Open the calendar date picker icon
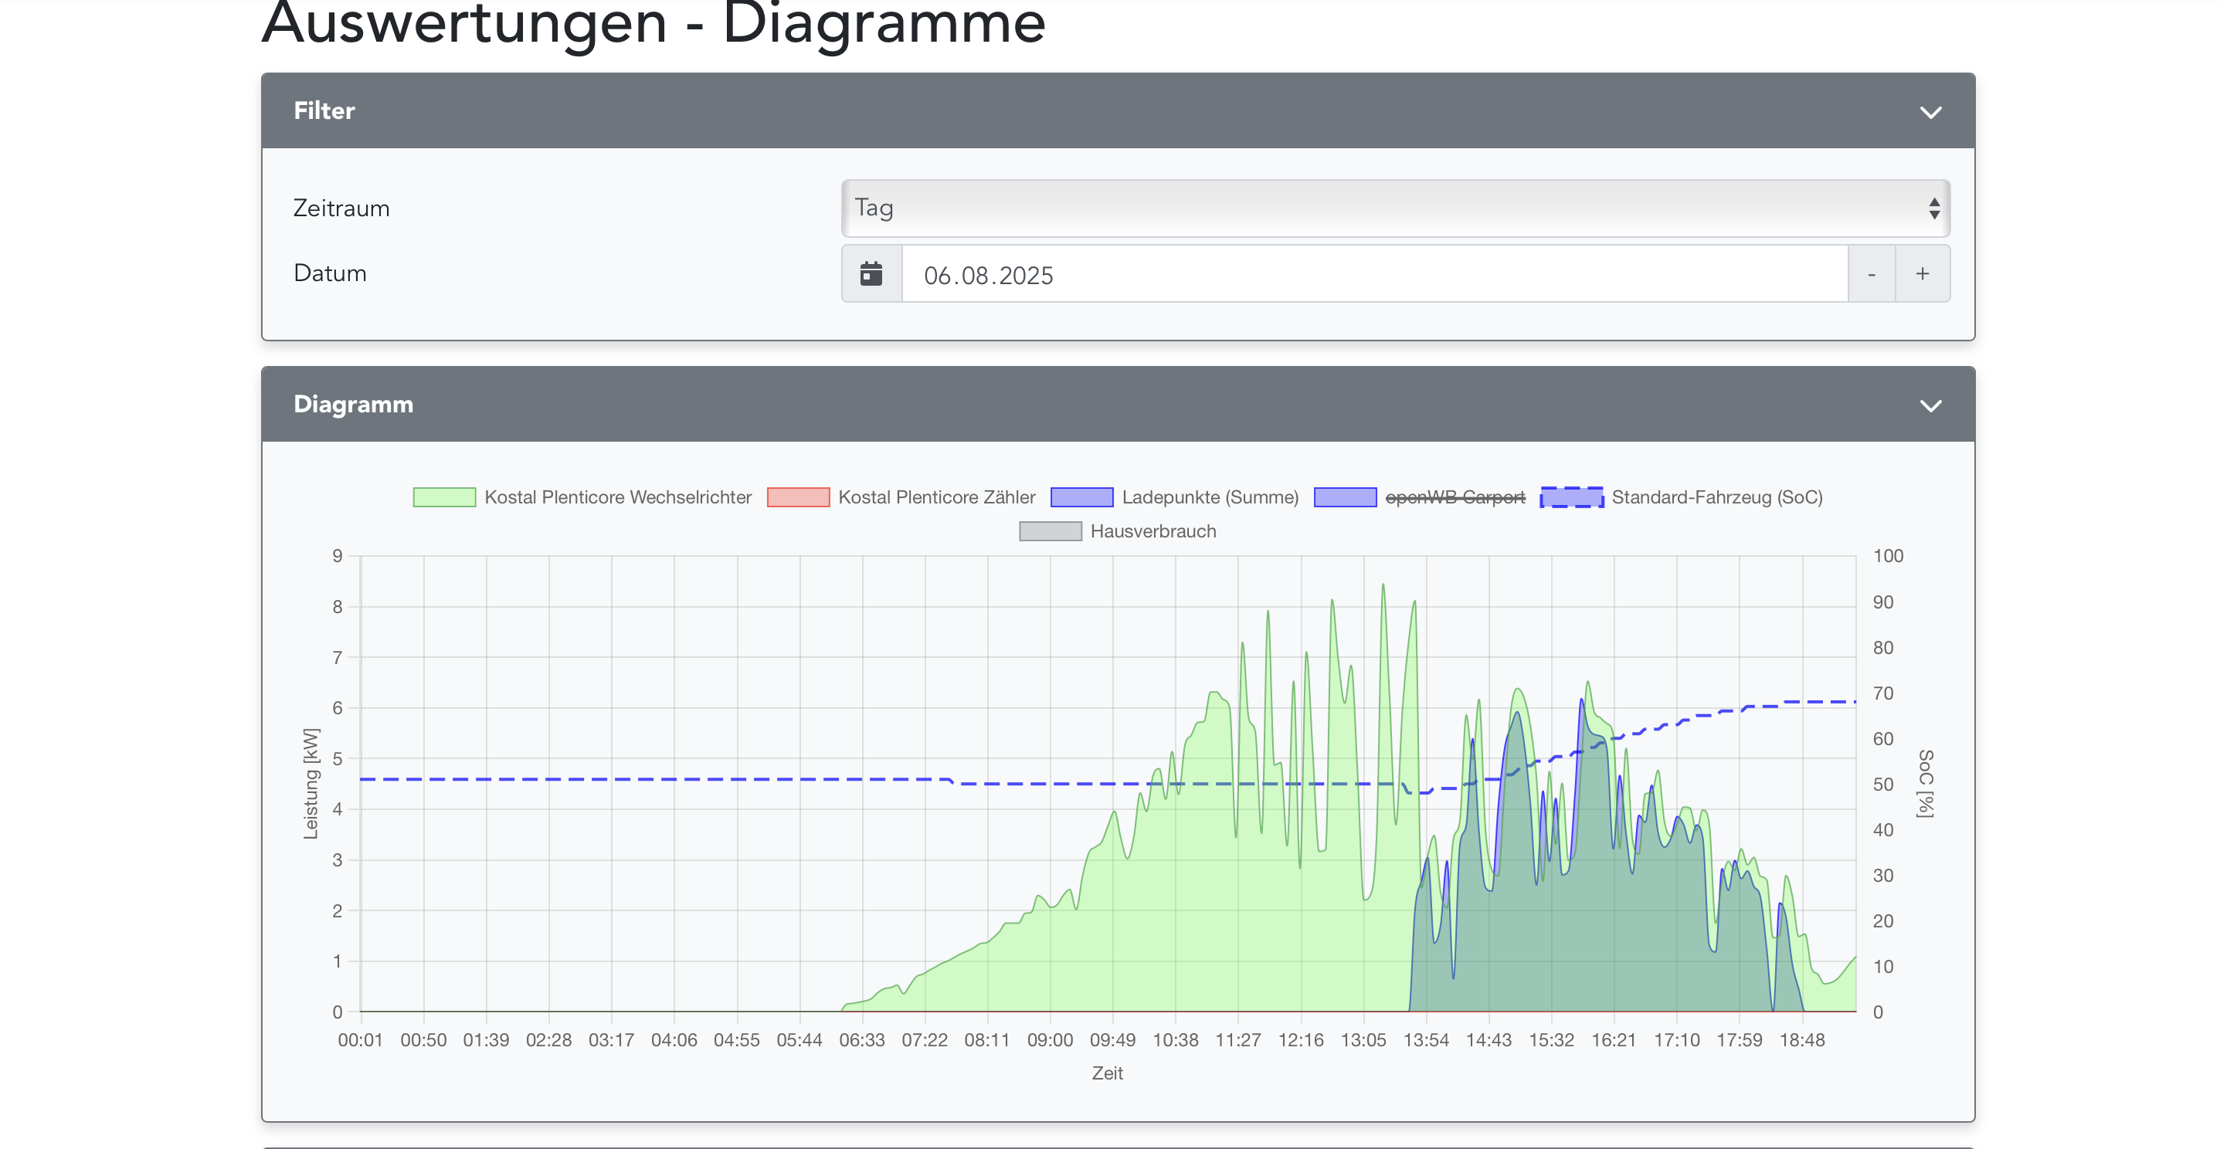This screenshot has height=1149, width=2220. (x=871, y=274)
